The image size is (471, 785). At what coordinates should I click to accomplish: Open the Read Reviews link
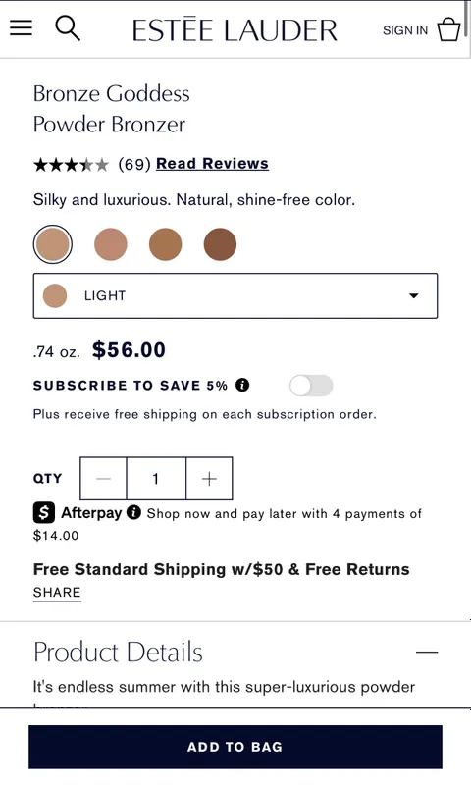[x=212, y=164]
